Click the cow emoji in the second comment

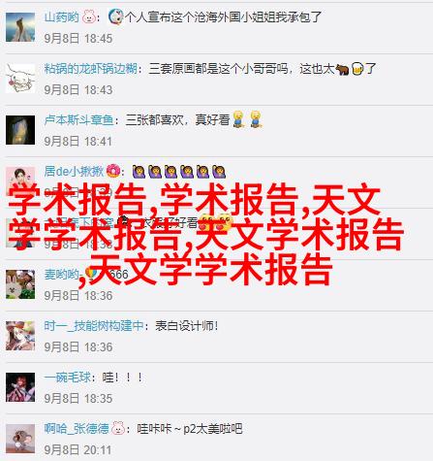342,69
